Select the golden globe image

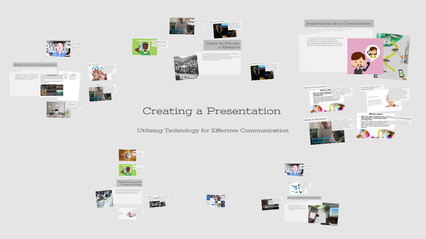coord(127,155)
